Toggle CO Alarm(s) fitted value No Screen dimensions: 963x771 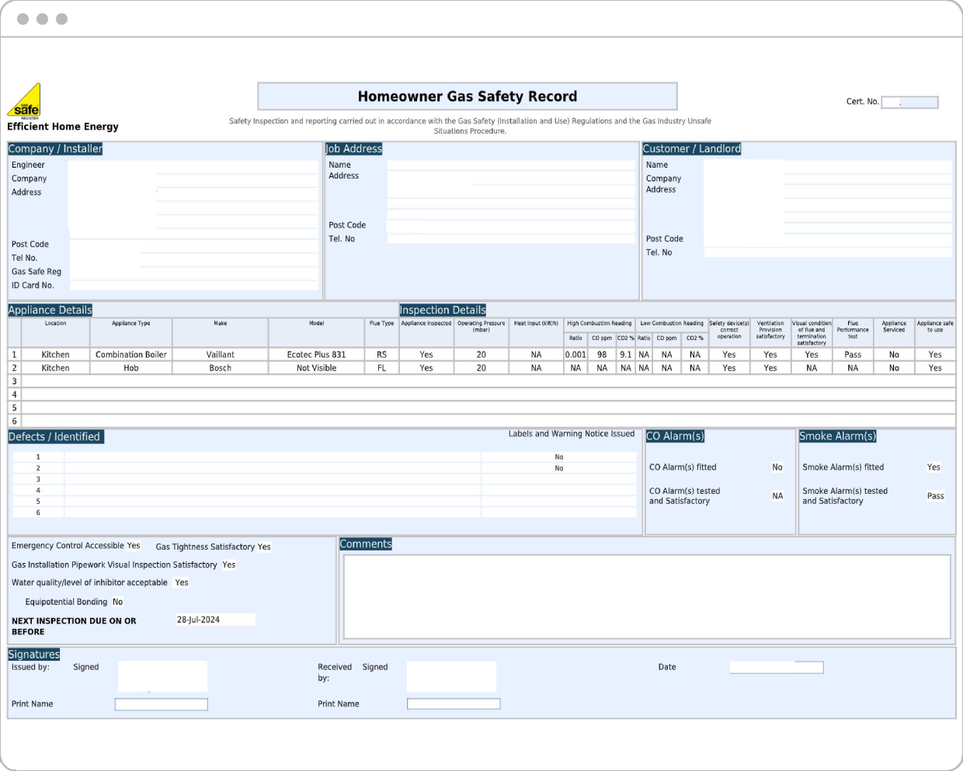click(x=777, y=467)
